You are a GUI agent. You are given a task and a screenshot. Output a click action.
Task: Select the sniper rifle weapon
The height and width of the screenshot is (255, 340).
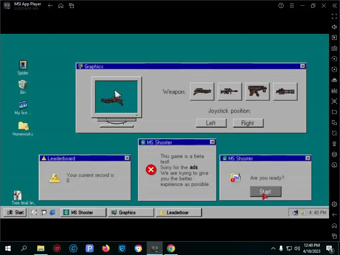(230, 92)
